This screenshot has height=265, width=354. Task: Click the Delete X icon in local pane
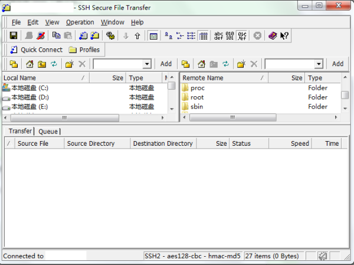[x=82, y=64]
